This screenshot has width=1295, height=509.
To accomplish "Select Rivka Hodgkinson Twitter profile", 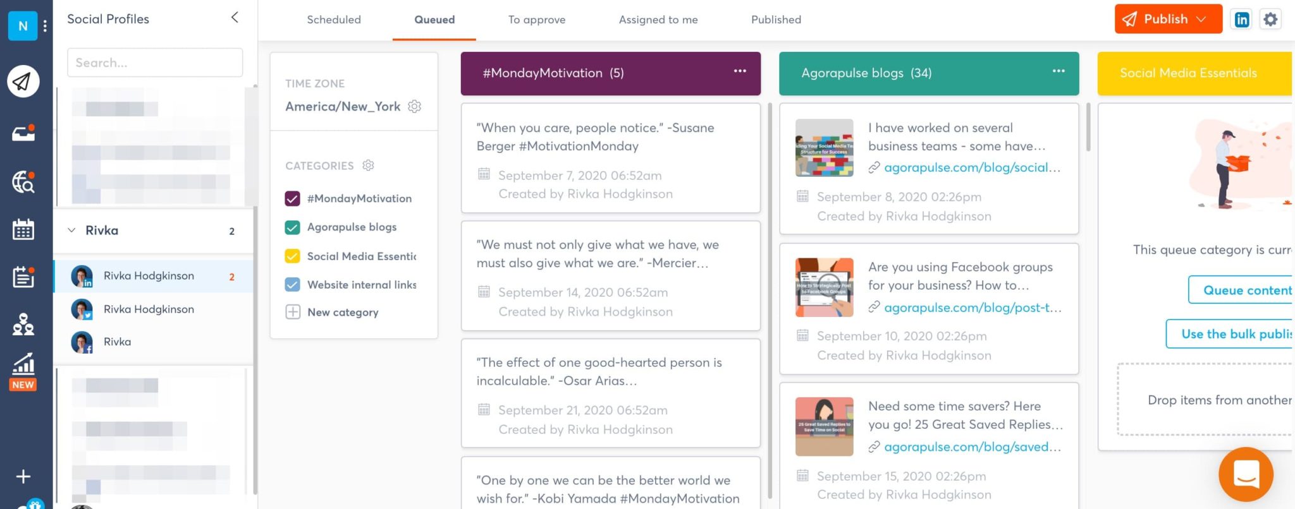I will (x=154, y=309).
